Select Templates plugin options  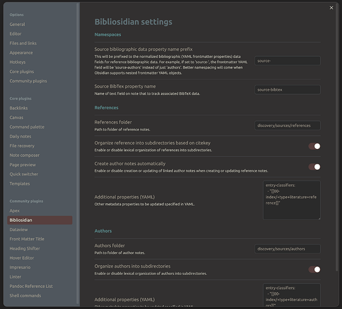pos(20,184)
